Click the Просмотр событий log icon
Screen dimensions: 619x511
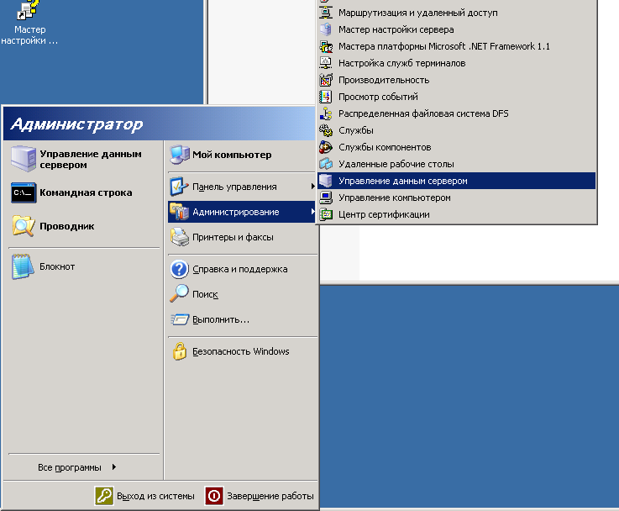pyautogui.click(x=326, y=97)
